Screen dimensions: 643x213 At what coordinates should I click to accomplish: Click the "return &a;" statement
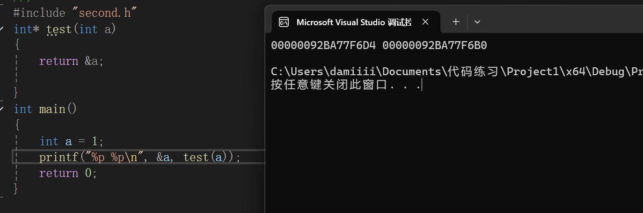click(71, 61)
